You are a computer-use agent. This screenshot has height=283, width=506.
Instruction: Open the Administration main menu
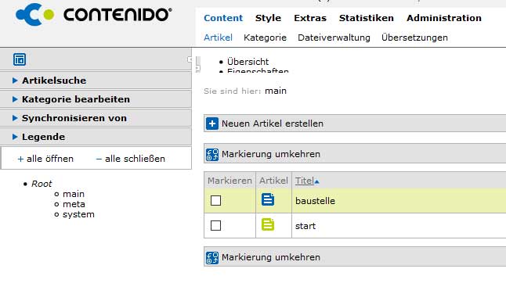[443, 18]
